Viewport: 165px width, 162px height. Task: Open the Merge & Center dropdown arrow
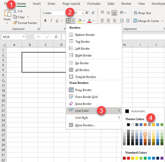162,21
